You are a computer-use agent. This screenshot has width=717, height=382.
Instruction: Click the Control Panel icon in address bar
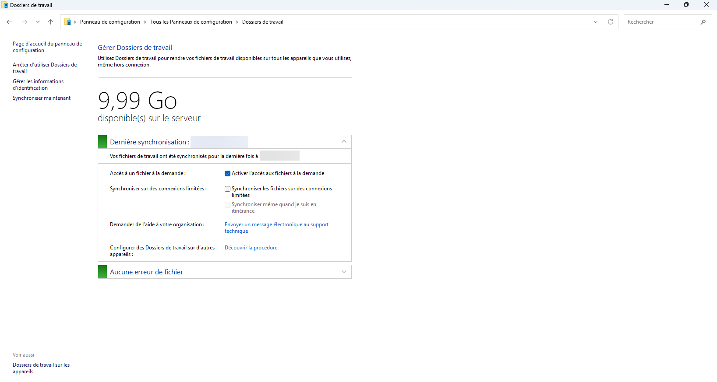(68, 22)
